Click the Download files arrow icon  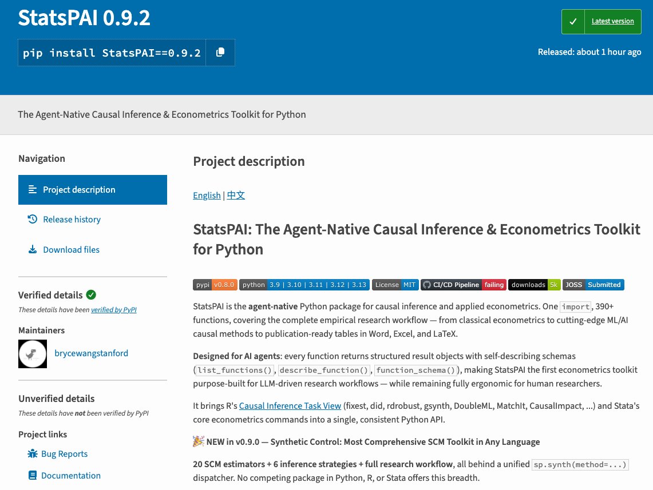click(x=33, y=250)
